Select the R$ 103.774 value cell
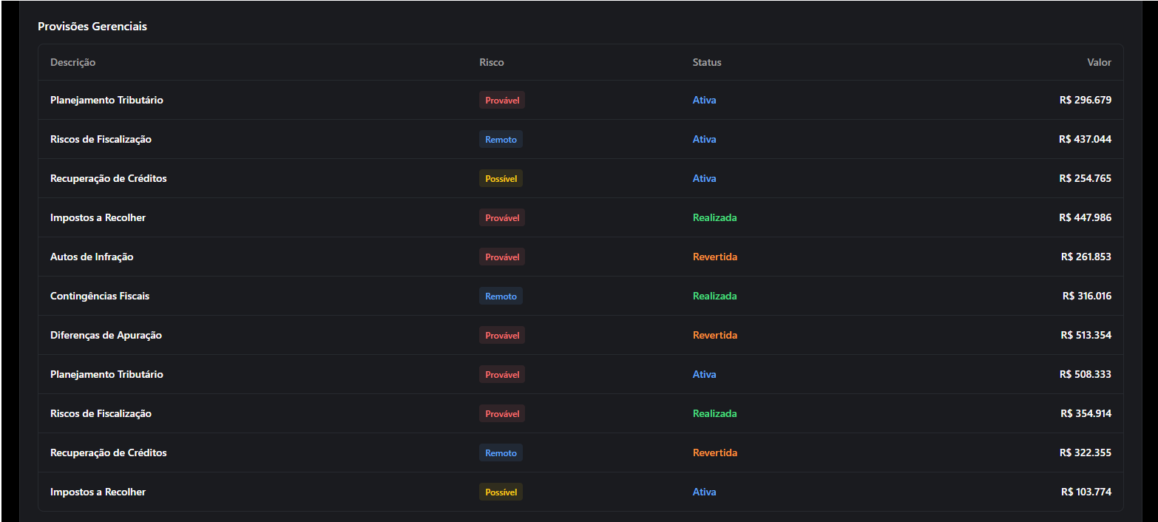Screen dimensions: 1158x522 [x=1085, y=492]
